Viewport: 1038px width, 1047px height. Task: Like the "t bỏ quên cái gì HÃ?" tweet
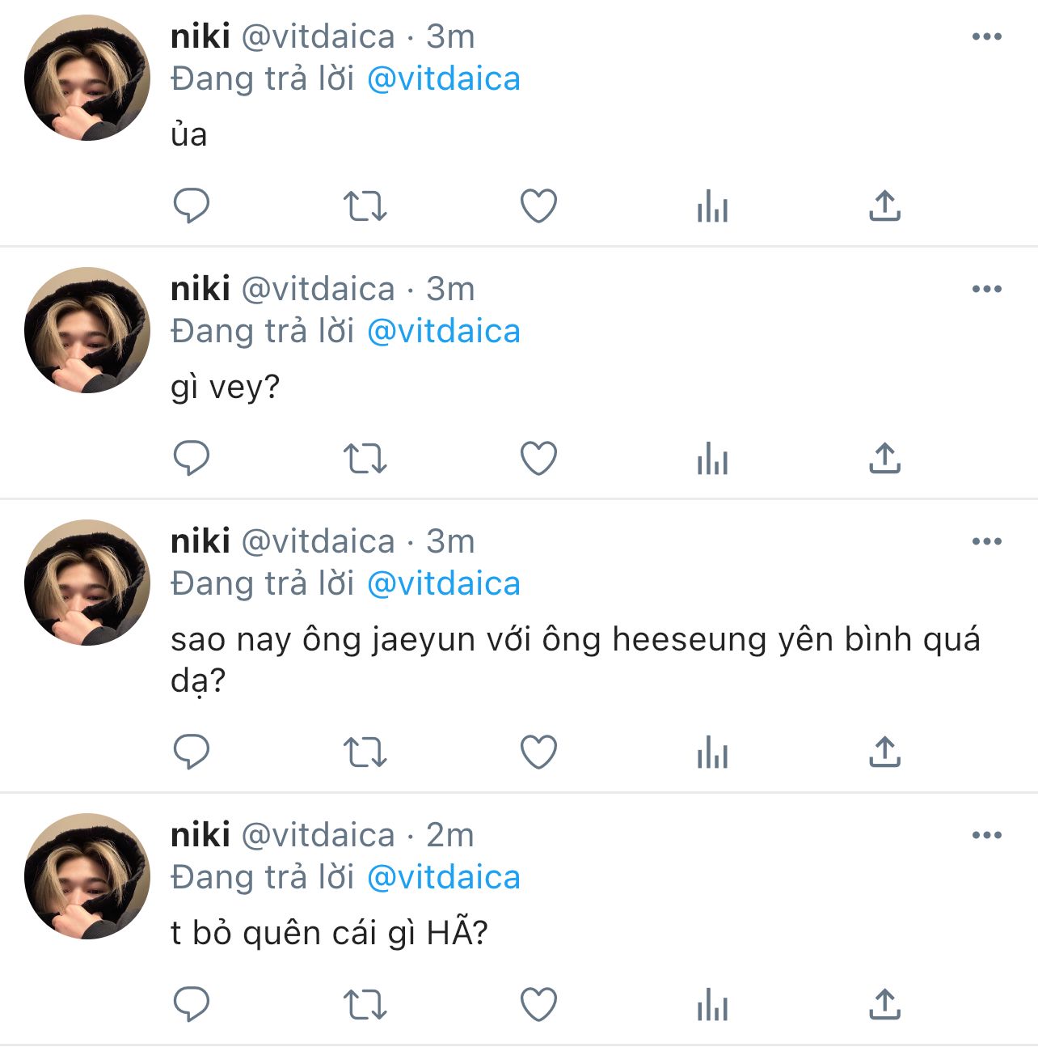pos(538,1004)
